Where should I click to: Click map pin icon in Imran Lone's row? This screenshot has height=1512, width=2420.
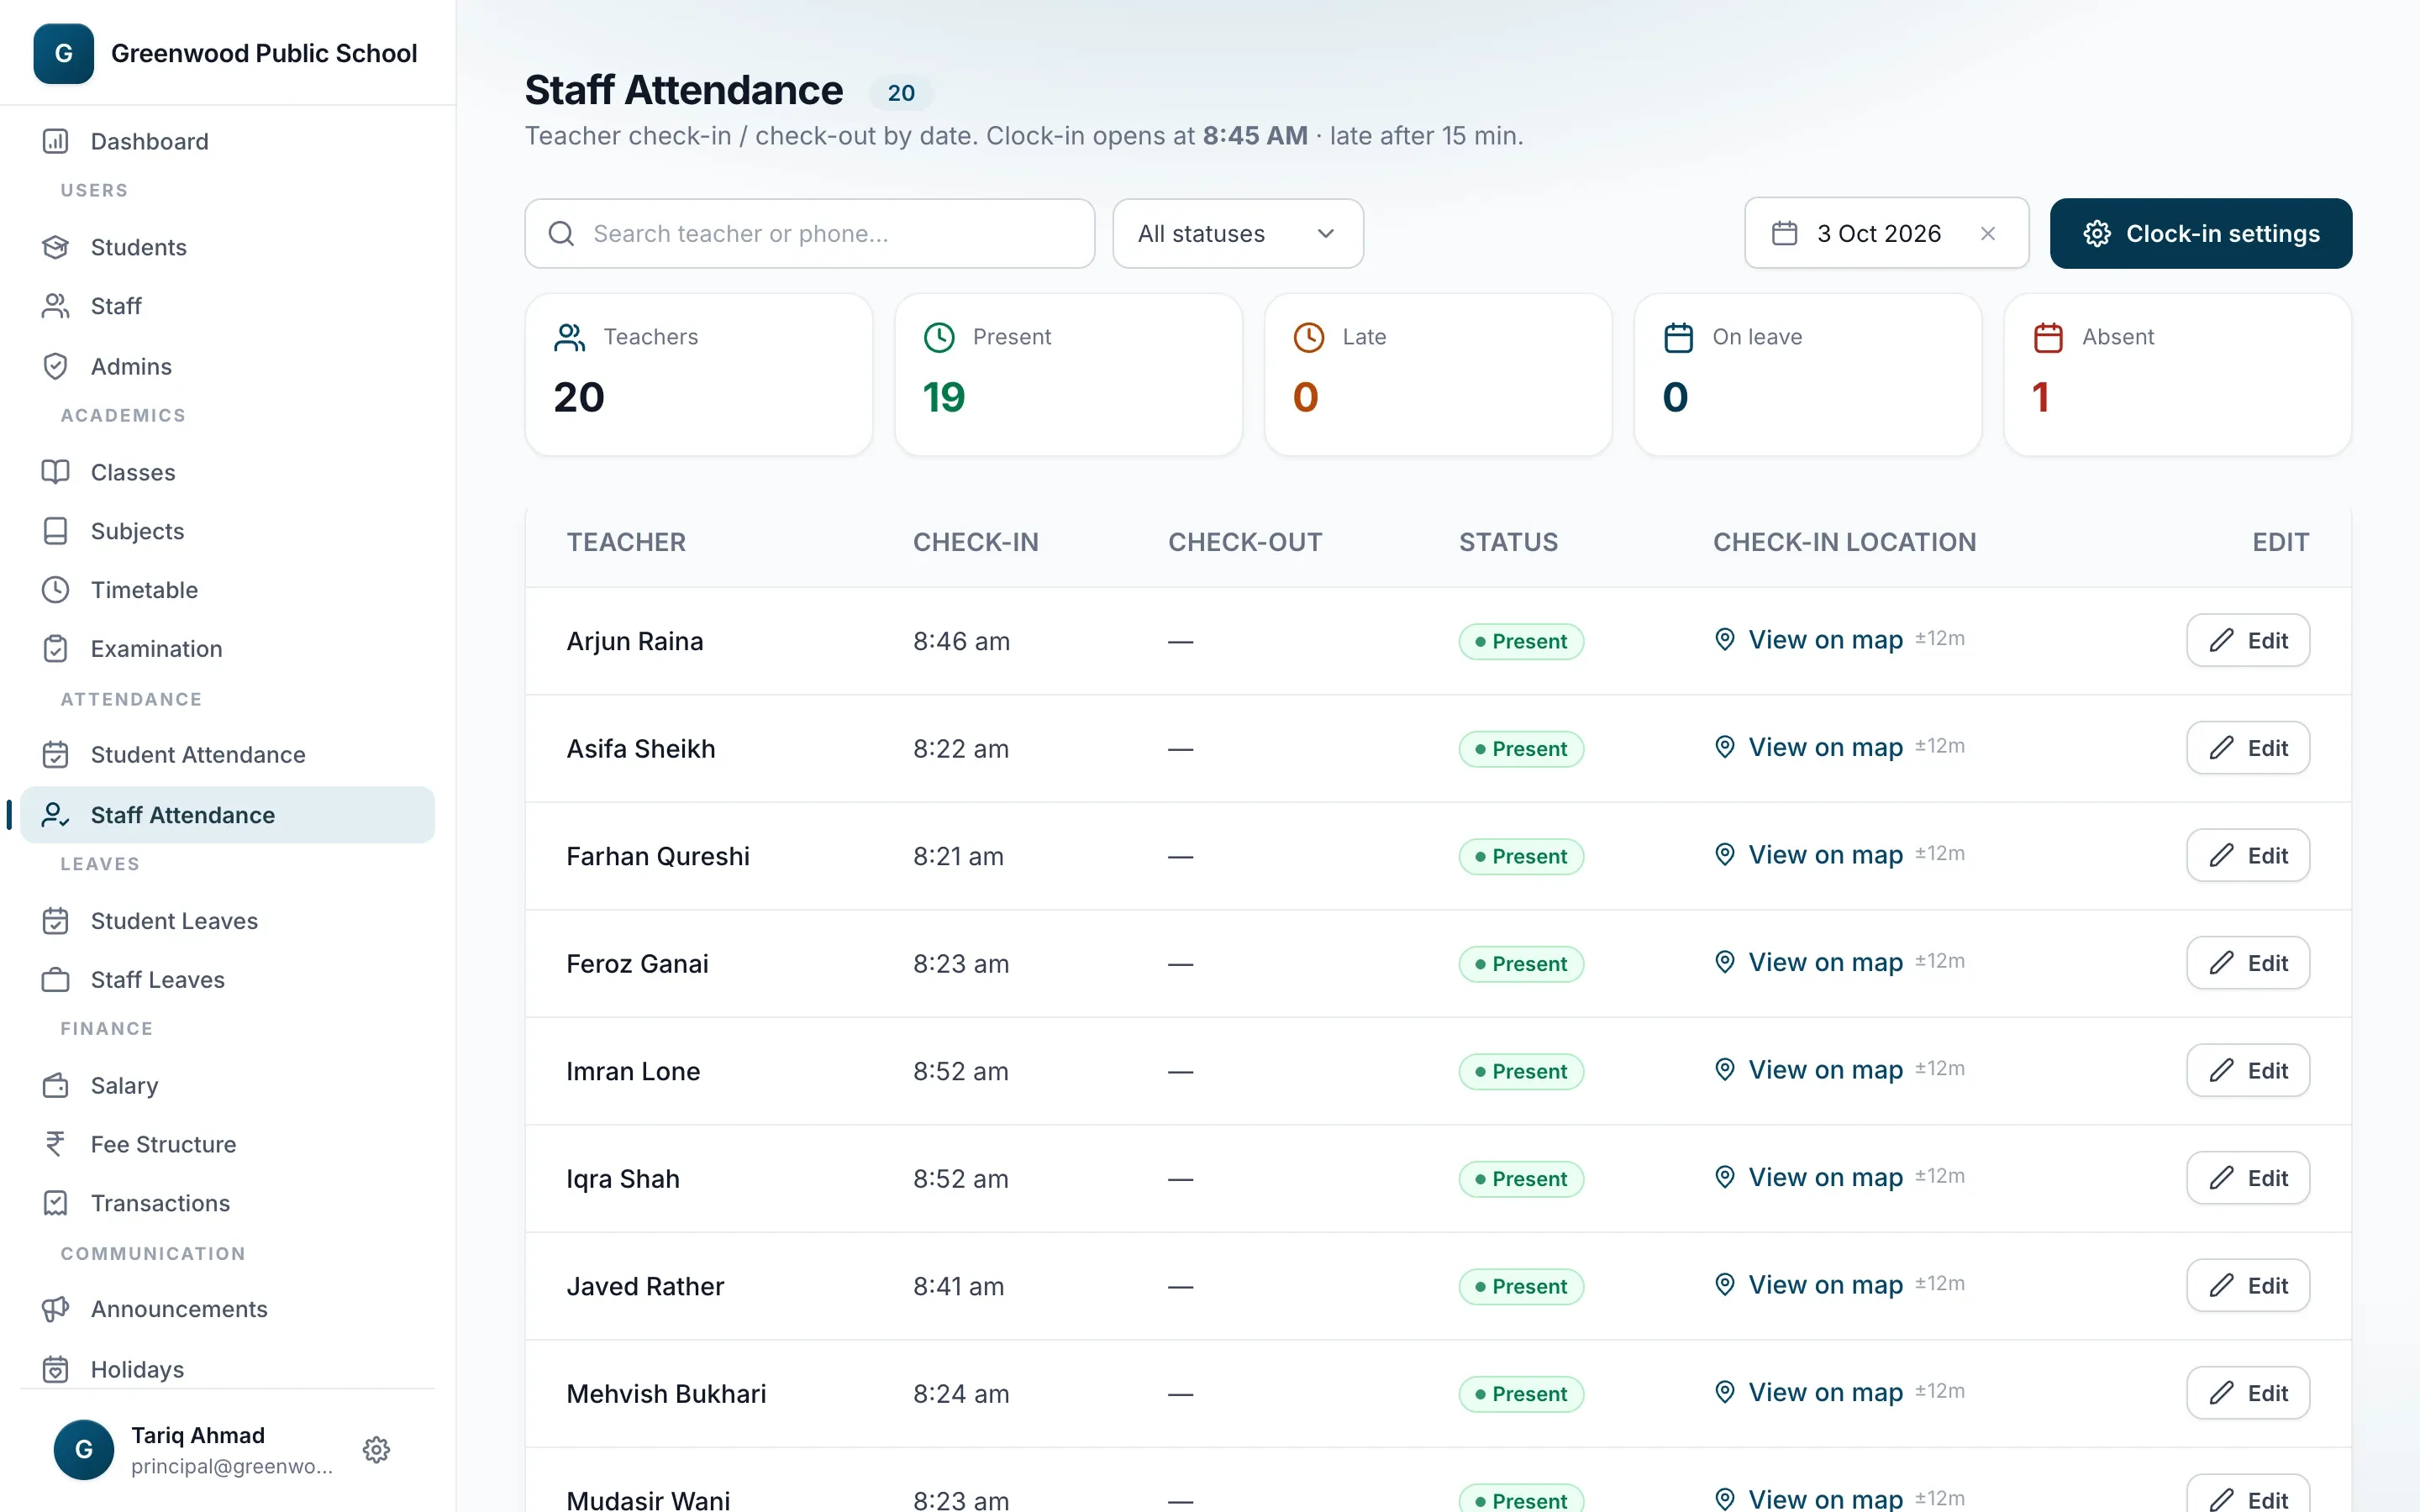[1725, 1069]
